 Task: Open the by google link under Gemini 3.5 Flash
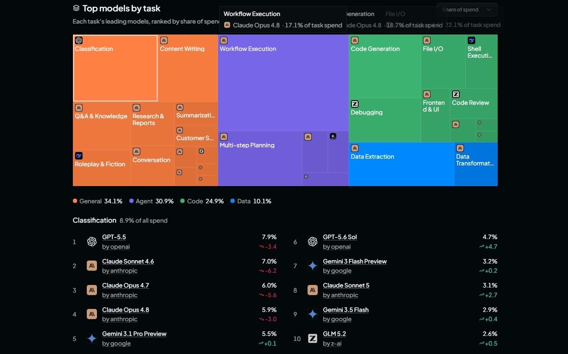click(337, 319)
